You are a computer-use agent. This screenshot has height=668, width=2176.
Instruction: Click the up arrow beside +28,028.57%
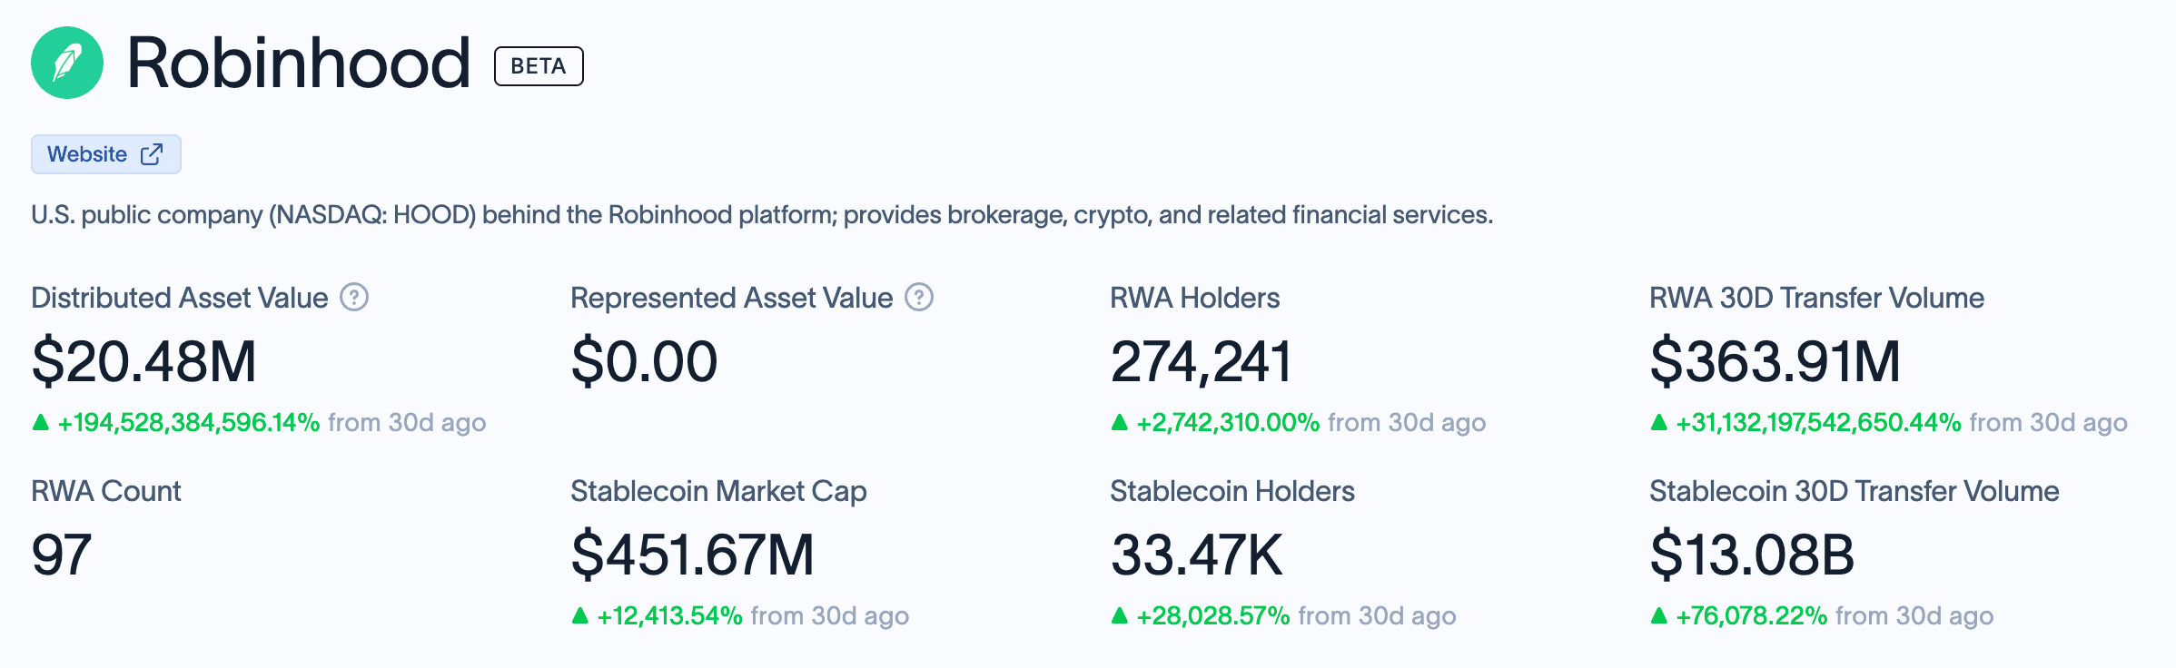(x=1119, y=615)
